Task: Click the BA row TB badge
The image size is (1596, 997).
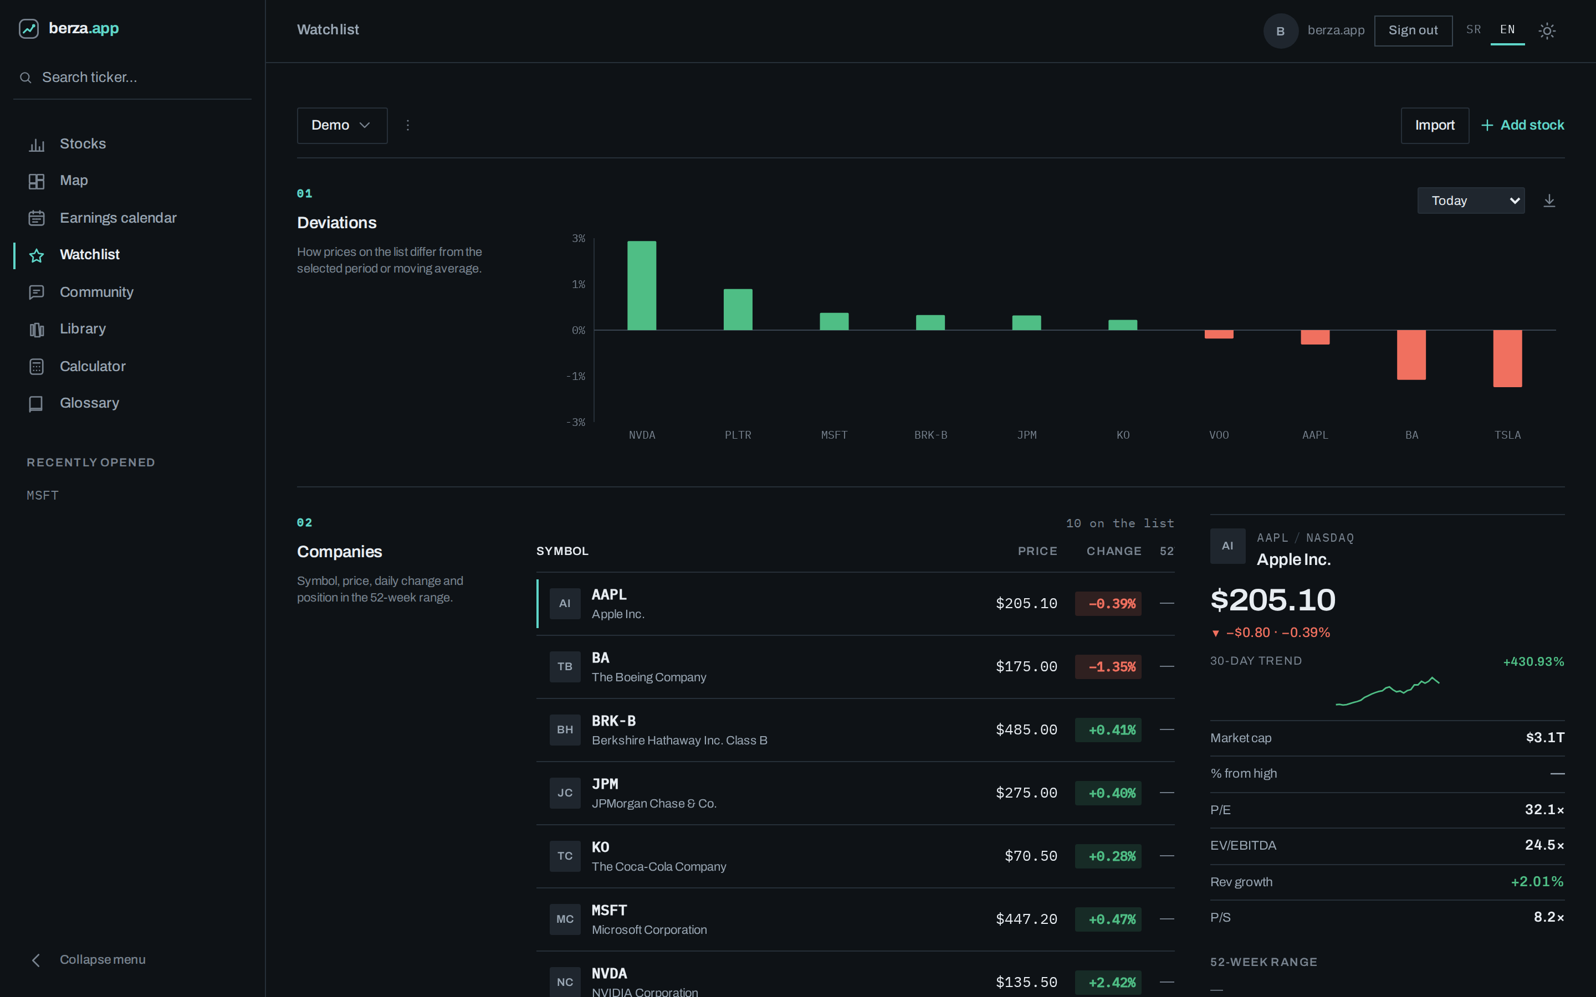Action: pos(565,667)
